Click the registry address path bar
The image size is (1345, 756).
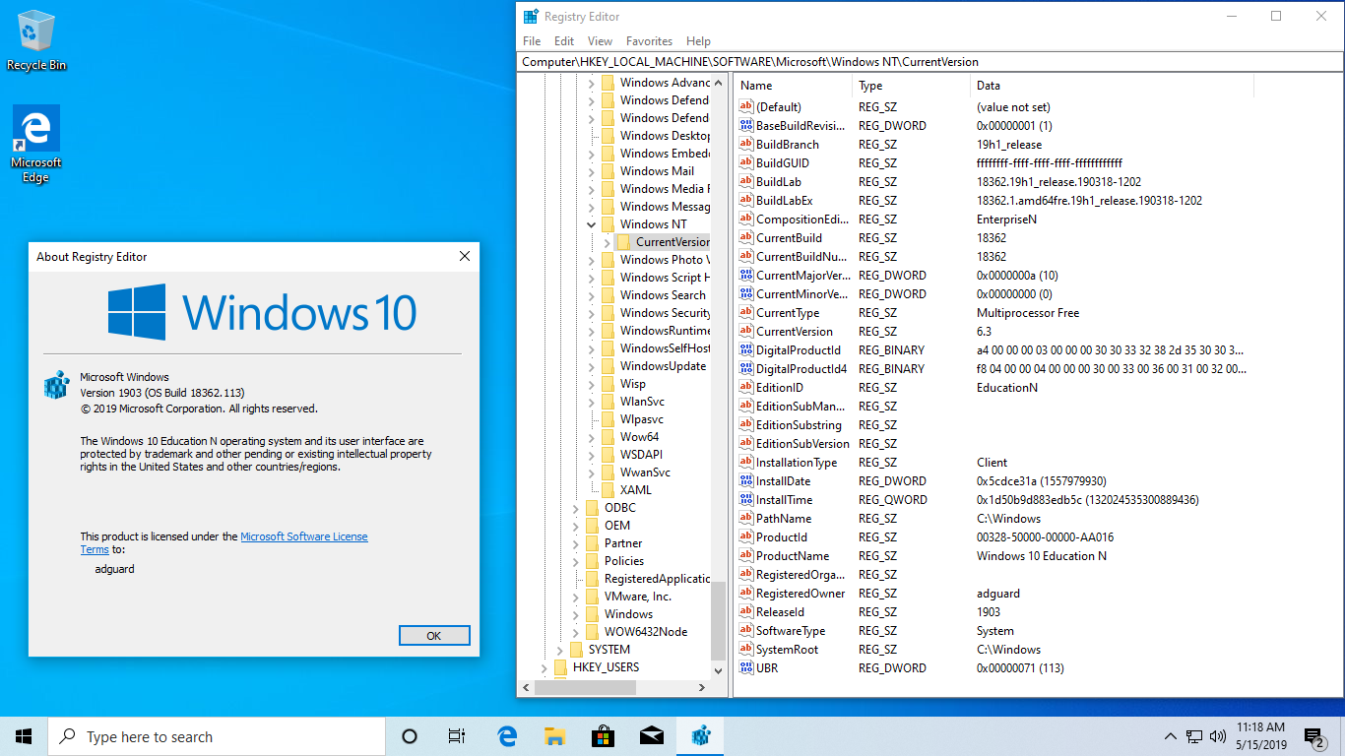pyautogui.click(x=930, y=62)
